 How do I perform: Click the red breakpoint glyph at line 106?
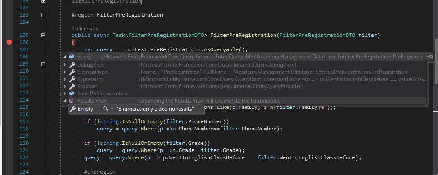click(x=9, y=42)
